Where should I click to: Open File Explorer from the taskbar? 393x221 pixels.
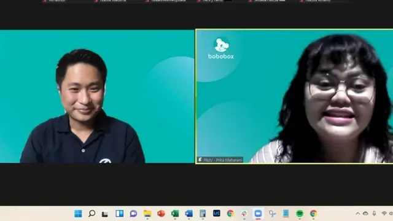pyautogui.click(x=147, y=214)
